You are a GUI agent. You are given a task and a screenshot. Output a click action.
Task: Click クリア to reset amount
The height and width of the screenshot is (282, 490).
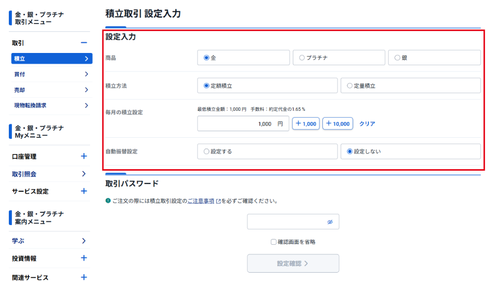[x=367, y=124]
